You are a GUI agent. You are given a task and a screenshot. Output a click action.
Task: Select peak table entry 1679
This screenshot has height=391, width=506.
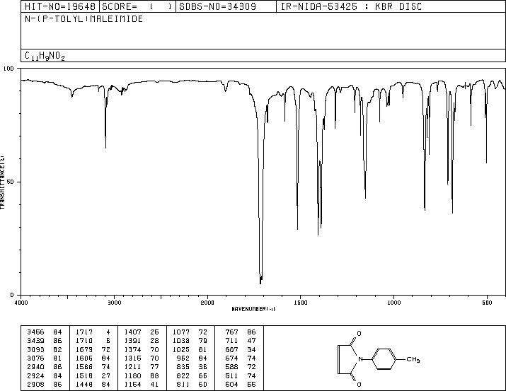point(84,349)
